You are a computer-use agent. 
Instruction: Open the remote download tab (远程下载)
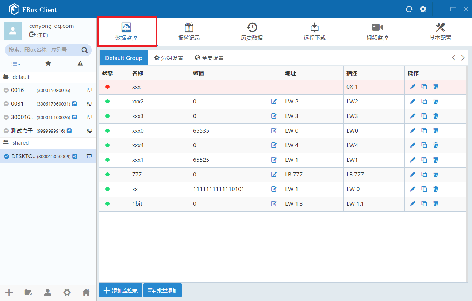coord(314,32)
